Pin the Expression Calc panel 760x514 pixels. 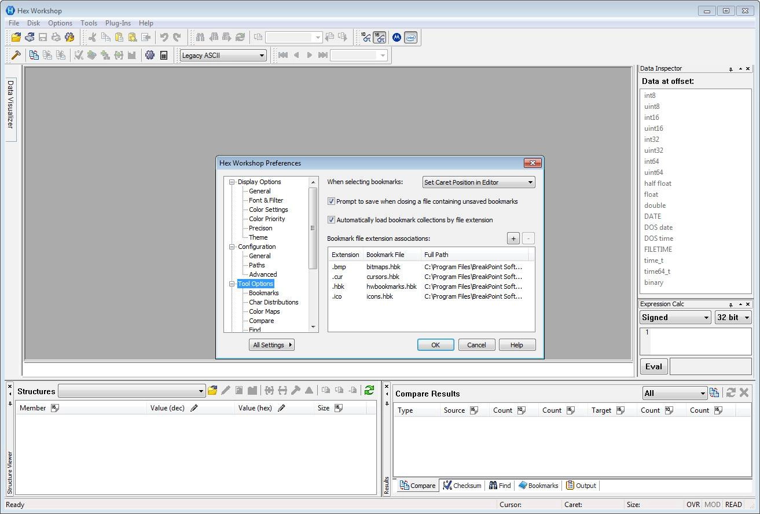[x=731, y=304]
